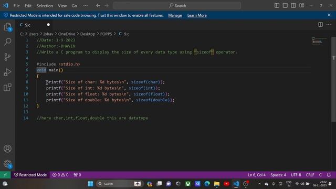Open the Manage gear icon
Viewport: 336px width, 189px height.
(7, 164)
